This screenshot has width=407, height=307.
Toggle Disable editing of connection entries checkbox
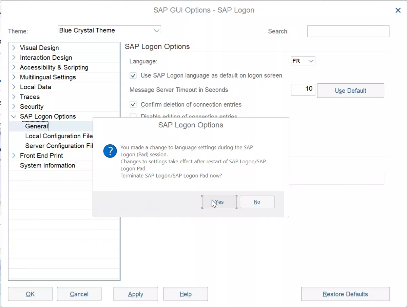(133, 116)
